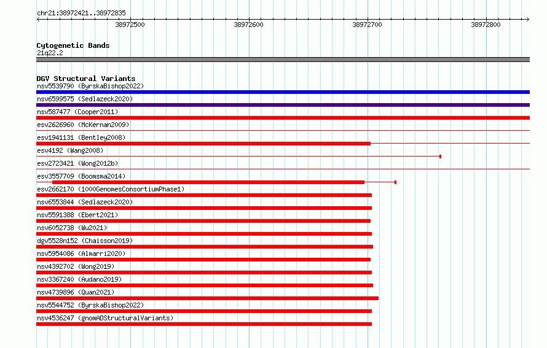Screen dimensions: 547x348
Task: Open dgv5528n152 (Chaisson2019) label
Action: (85, 241)
